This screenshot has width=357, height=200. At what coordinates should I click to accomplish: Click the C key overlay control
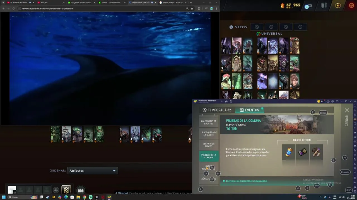[x=298, y=188]
